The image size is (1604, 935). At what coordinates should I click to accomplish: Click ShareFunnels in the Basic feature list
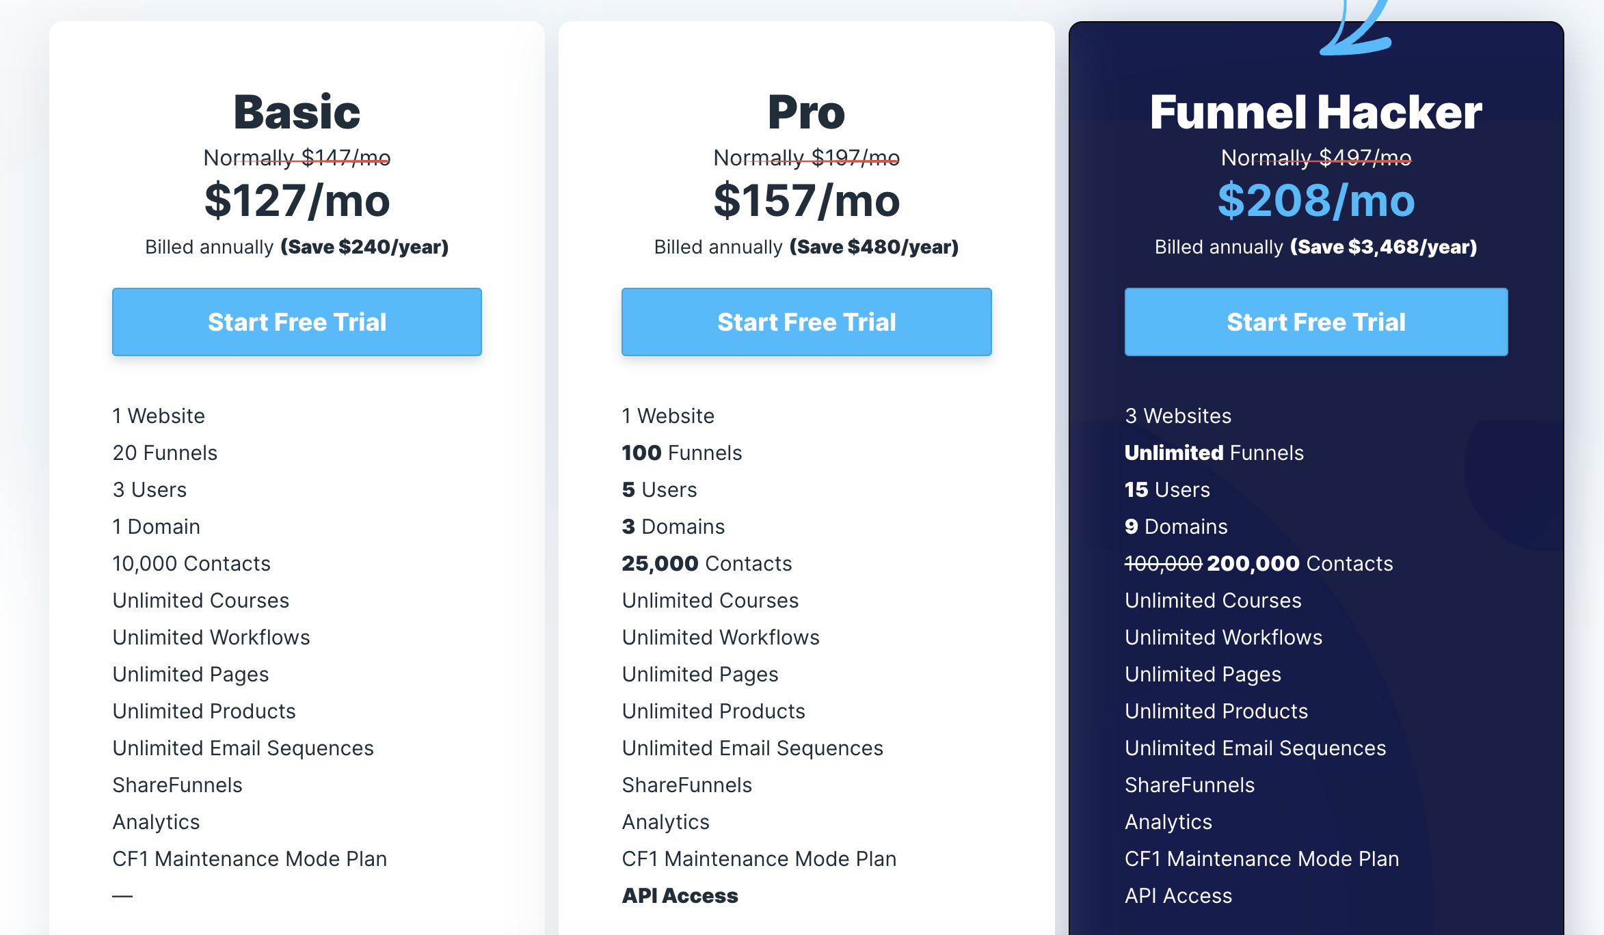click(177, 785)
